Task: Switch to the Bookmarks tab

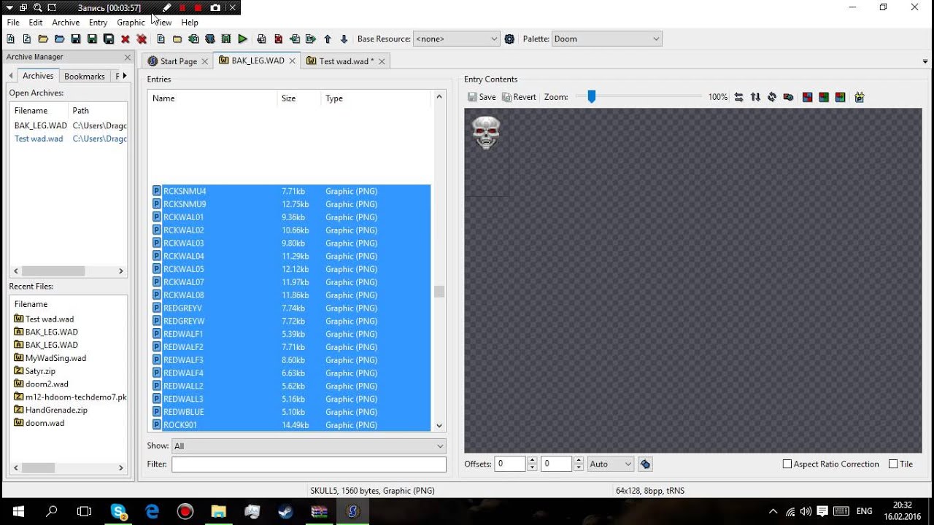Action: (85, 76)
